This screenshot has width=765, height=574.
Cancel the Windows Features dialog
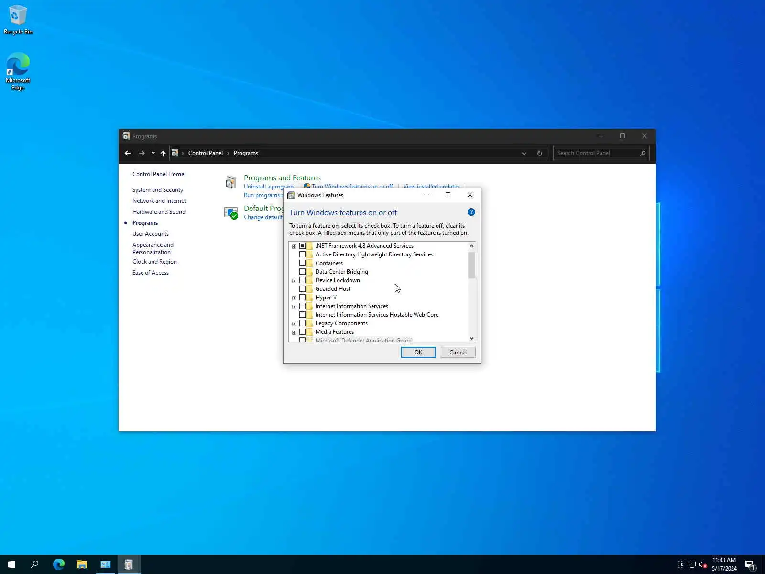coord(458,353)
